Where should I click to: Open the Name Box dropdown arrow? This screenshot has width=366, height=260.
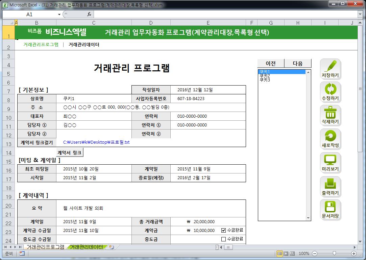(x=59, y=15)
